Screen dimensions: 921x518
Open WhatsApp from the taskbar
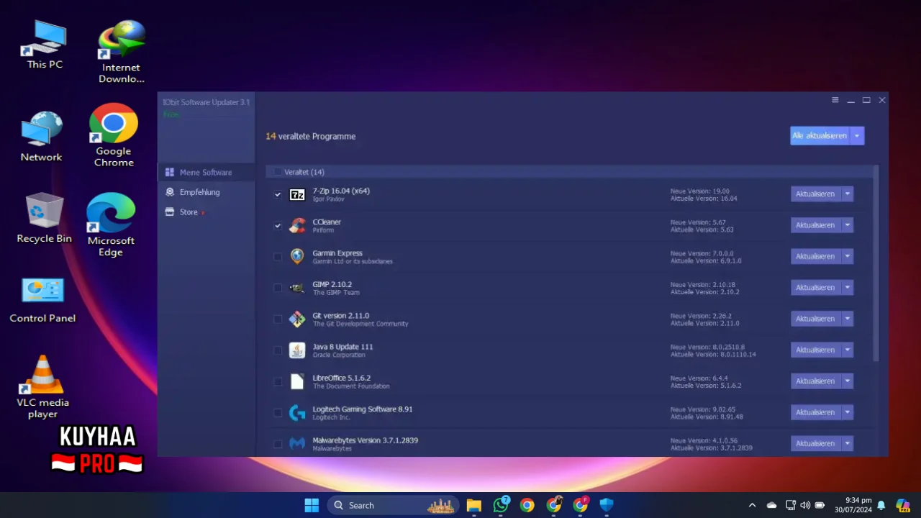coord(501,505)
